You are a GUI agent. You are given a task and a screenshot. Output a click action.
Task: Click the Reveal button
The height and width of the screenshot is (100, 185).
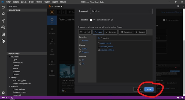point(140,32)
